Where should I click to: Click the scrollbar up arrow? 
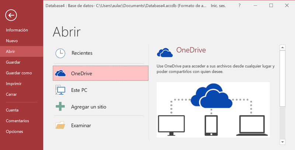282,47
